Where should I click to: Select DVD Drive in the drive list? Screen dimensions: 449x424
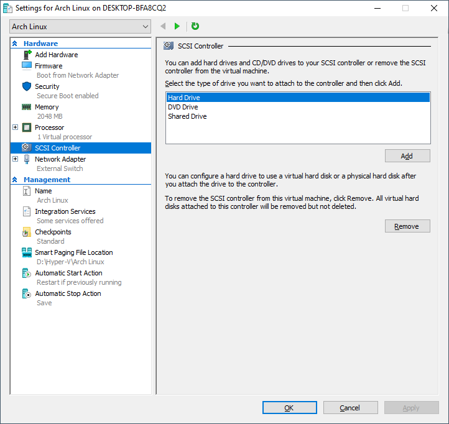183,107
